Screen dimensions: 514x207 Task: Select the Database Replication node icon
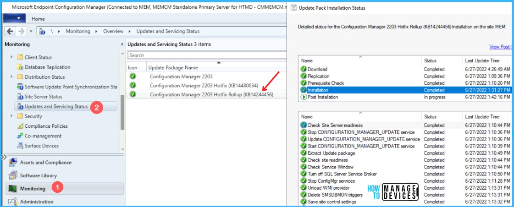pyautogui.click(x=20, y=67)
